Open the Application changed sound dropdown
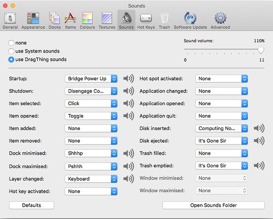 [x=221, y=91]
